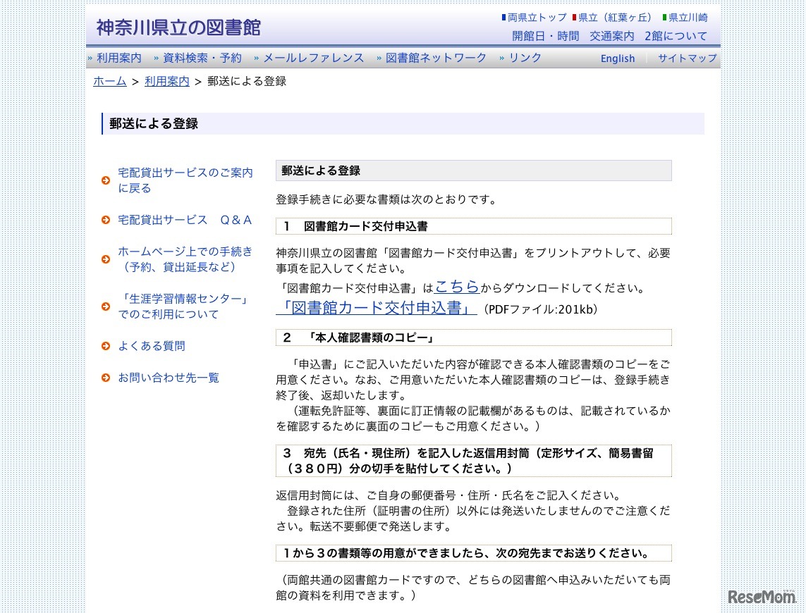
Task: Click the 郵送による登録 breadcrumb text
Action: (x=247, y=81)
